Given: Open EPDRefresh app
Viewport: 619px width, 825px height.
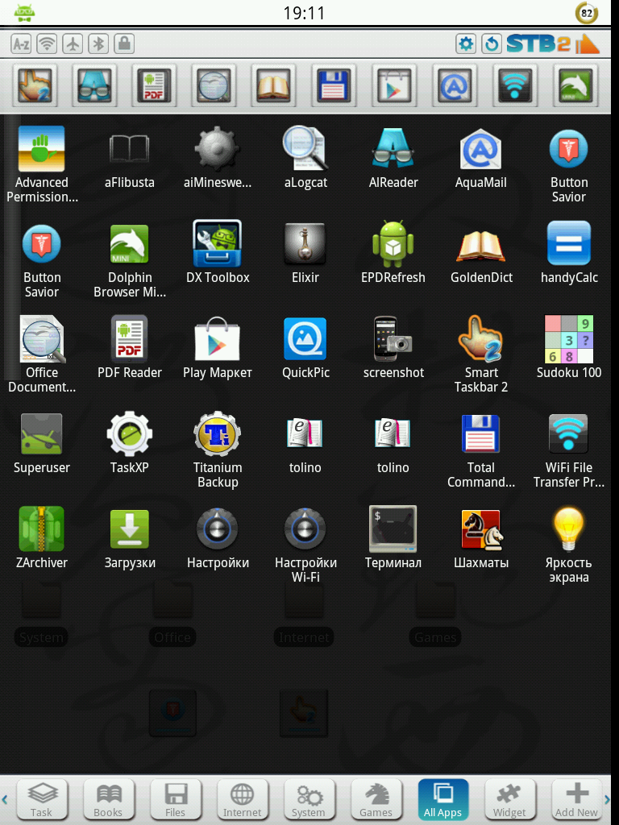Looking at the screenshot, I should click(393, 252).
